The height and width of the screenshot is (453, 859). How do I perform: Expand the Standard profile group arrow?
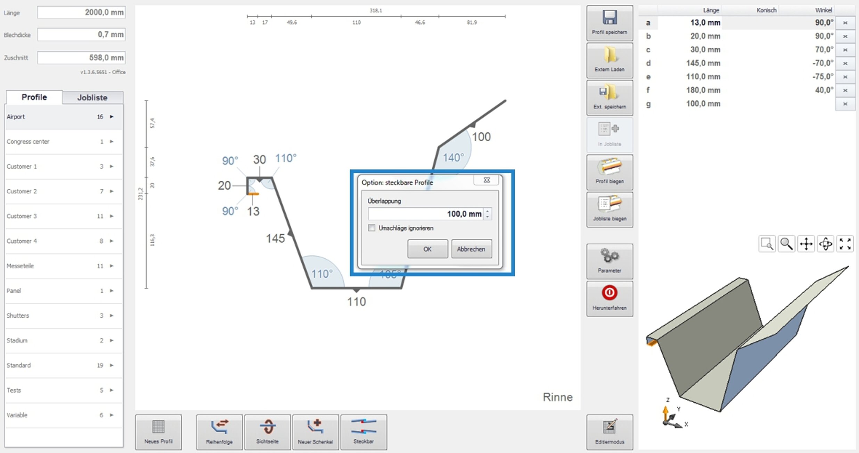pyautogui.click(x=112, y=365)
